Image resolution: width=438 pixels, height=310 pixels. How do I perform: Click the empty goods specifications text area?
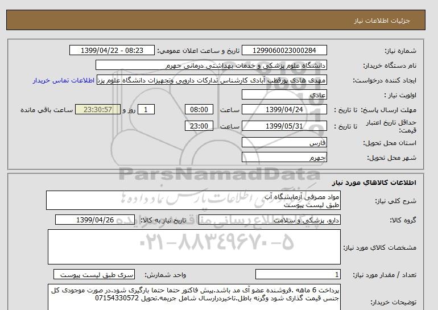194,247
